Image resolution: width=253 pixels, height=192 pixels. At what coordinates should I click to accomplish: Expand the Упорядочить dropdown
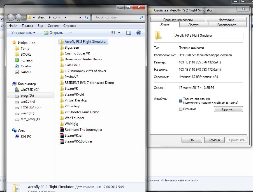click(x=23, y=33)
